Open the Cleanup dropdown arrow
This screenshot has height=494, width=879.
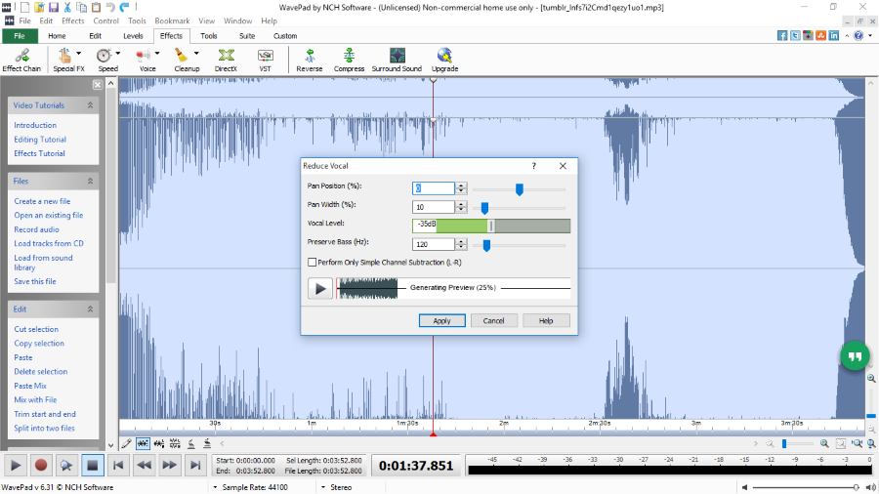pyautogui.click(x=196, y=54)
